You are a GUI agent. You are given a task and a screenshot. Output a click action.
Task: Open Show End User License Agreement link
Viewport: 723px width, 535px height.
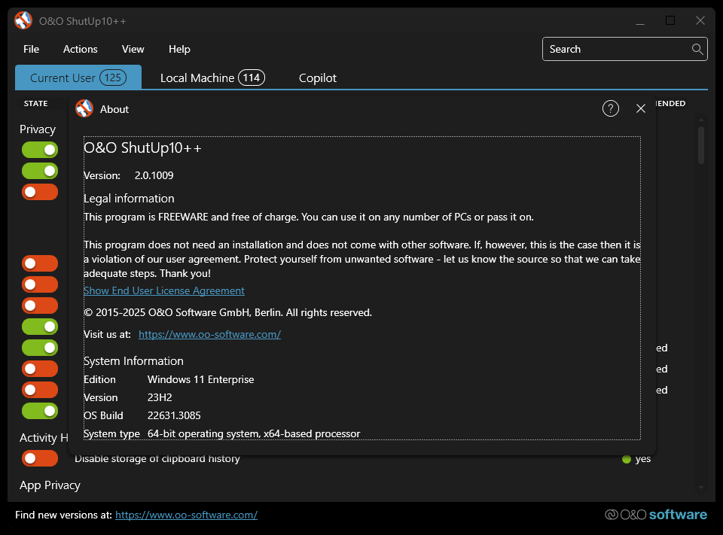[x=163, y=290]
